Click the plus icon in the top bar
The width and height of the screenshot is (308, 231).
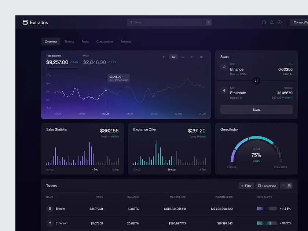coord(279,22)
